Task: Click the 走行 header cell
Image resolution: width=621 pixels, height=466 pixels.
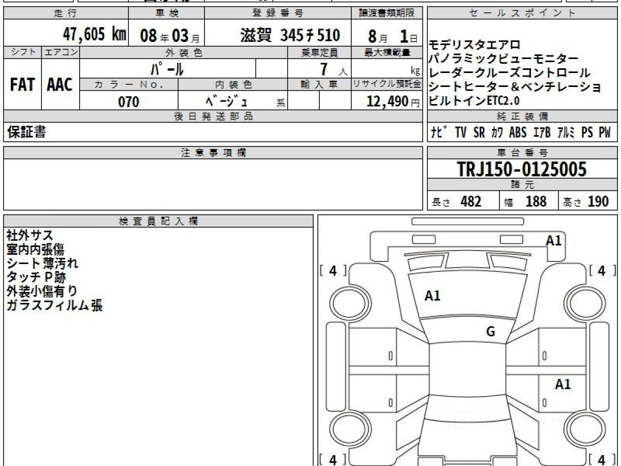Action: click(66, 13)
